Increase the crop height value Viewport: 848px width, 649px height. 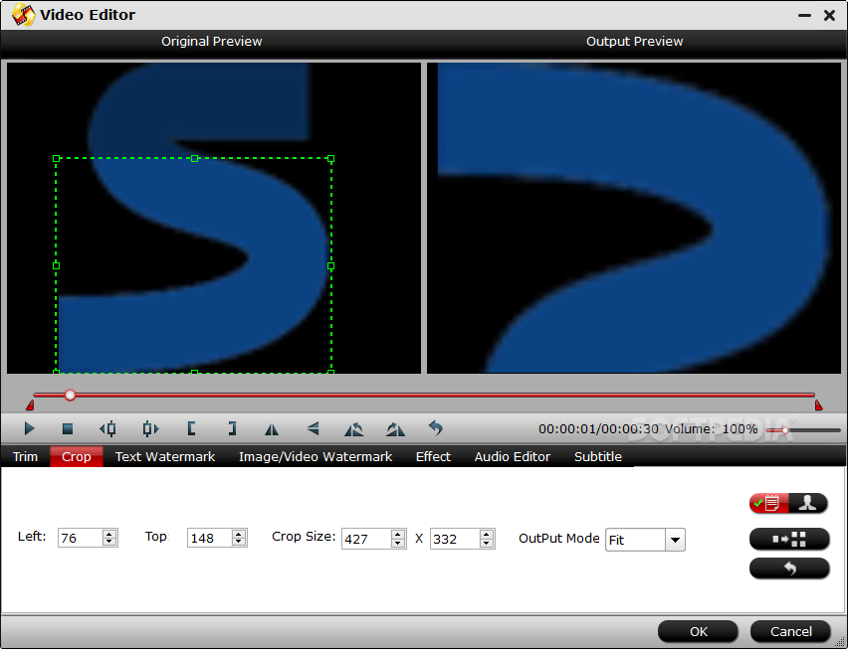click(487, 535)
